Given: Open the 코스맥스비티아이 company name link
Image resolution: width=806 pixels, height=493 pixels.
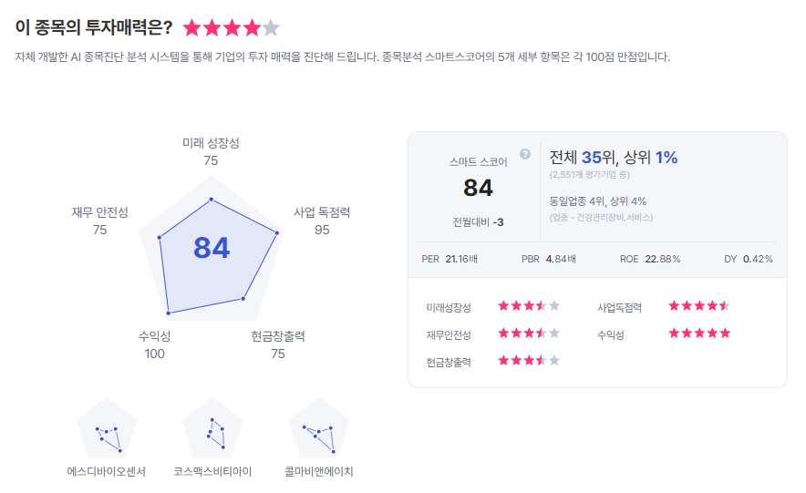Looking at the screenshot, I should tap(212, 472).
